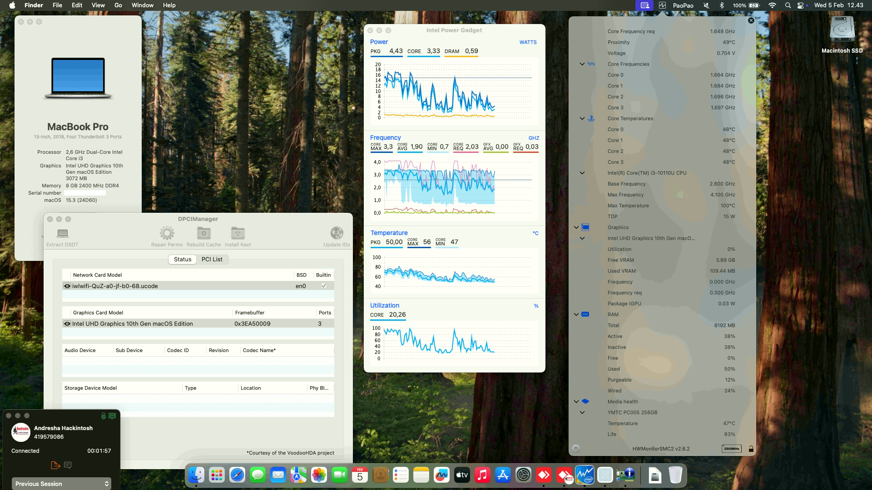The width and height of the screenshot is (872, 490).
Task: Open Calendar from the Dock
Action: click(x=360, y=475)
